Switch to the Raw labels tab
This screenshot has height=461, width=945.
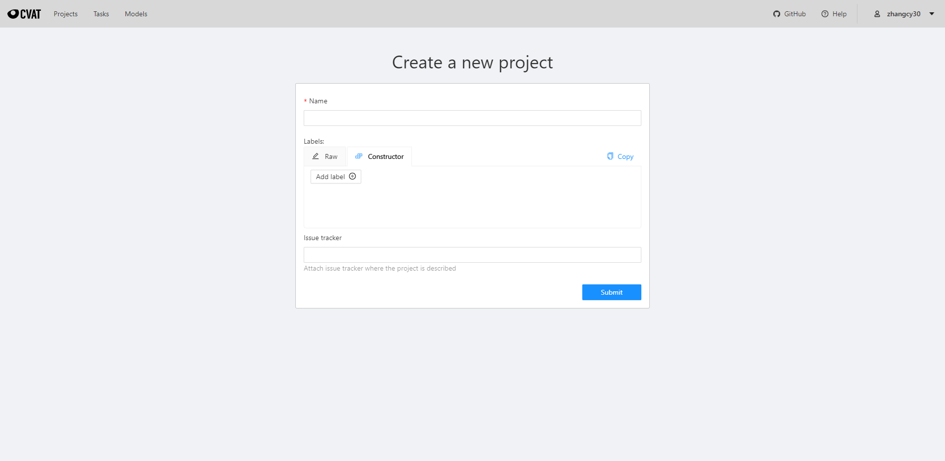pyautogui.click(x=331, y=156)
